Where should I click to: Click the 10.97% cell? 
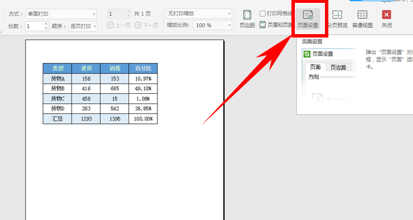click(143, 78)
